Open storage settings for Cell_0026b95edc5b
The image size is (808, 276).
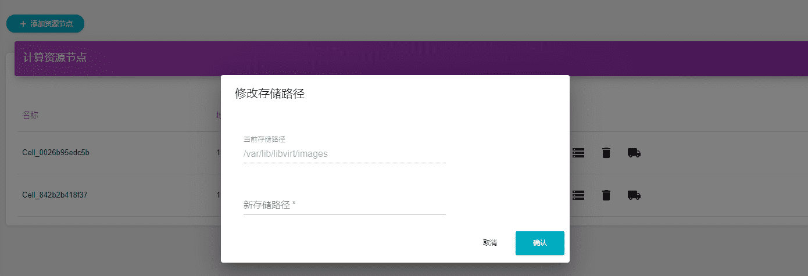pos(578,153)
